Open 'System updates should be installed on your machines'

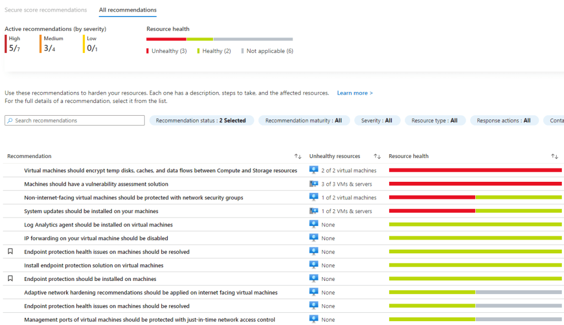click(91, 211)
